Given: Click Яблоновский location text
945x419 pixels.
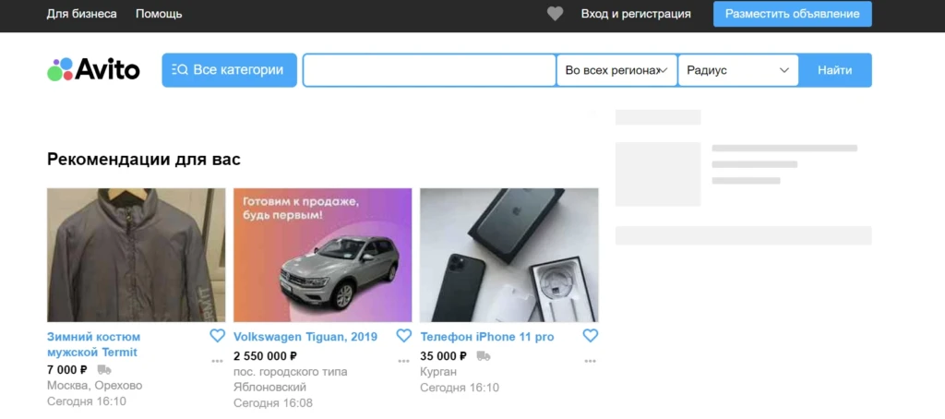Looking at the screenshot, I should click(x=270, y=387).
